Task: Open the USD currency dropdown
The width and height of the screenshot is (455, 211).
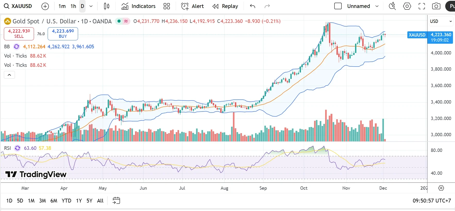Action: [441, 21]
